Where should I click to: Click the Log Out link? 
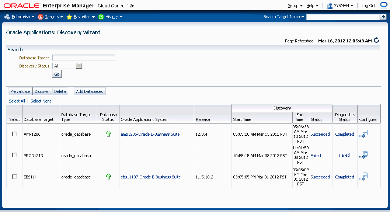[x=368, y=6]
